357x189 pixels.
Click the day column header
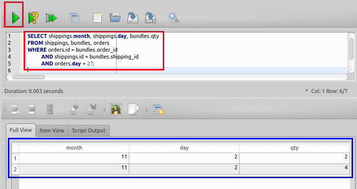184,148
